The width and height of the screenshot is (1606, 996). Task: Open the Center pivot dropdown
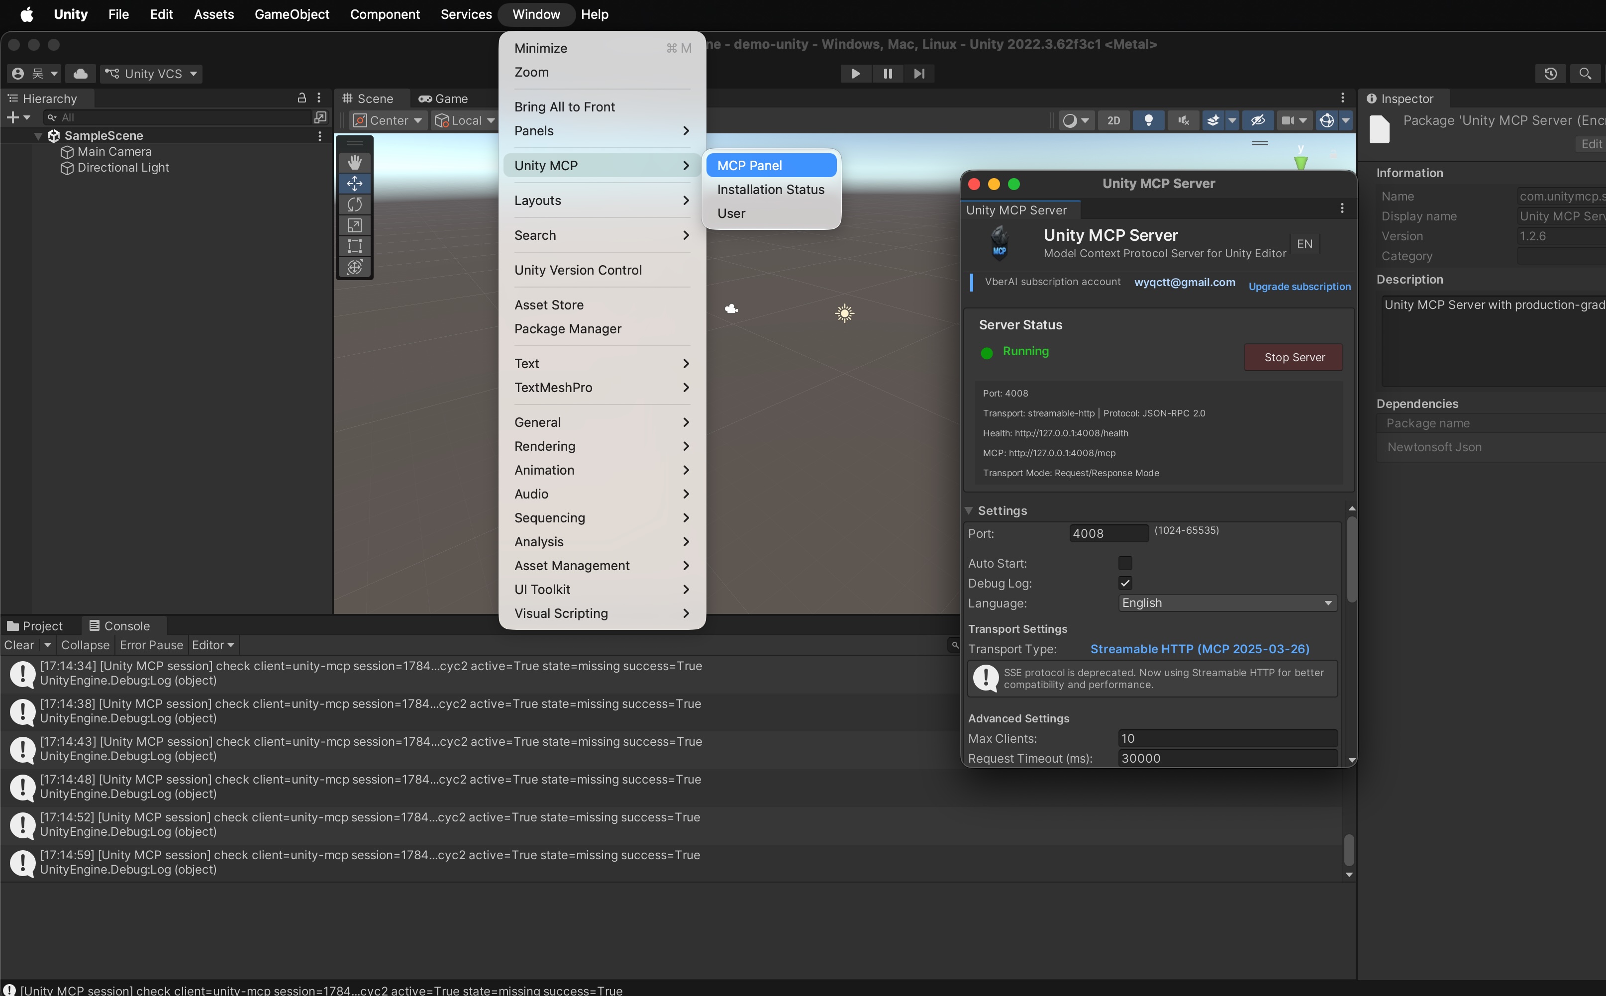[x=388, y=120]
